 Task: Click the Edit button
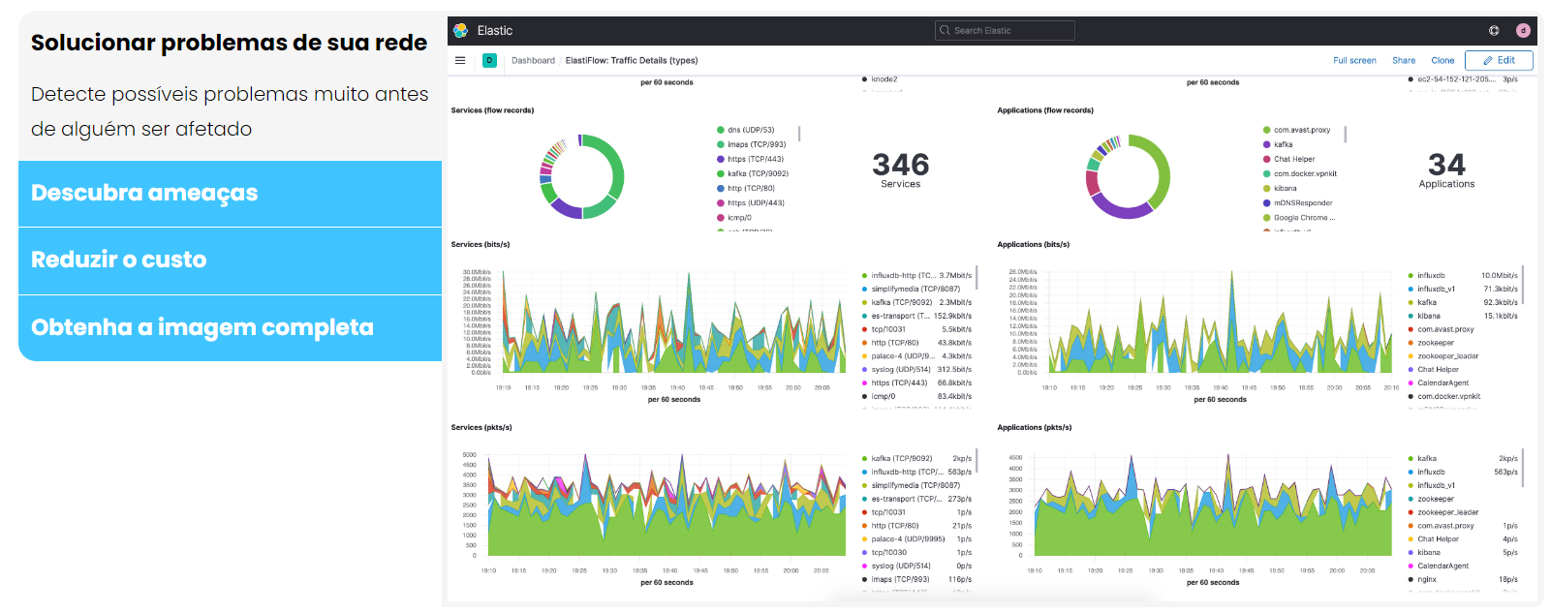click(x=1499, y=60)
